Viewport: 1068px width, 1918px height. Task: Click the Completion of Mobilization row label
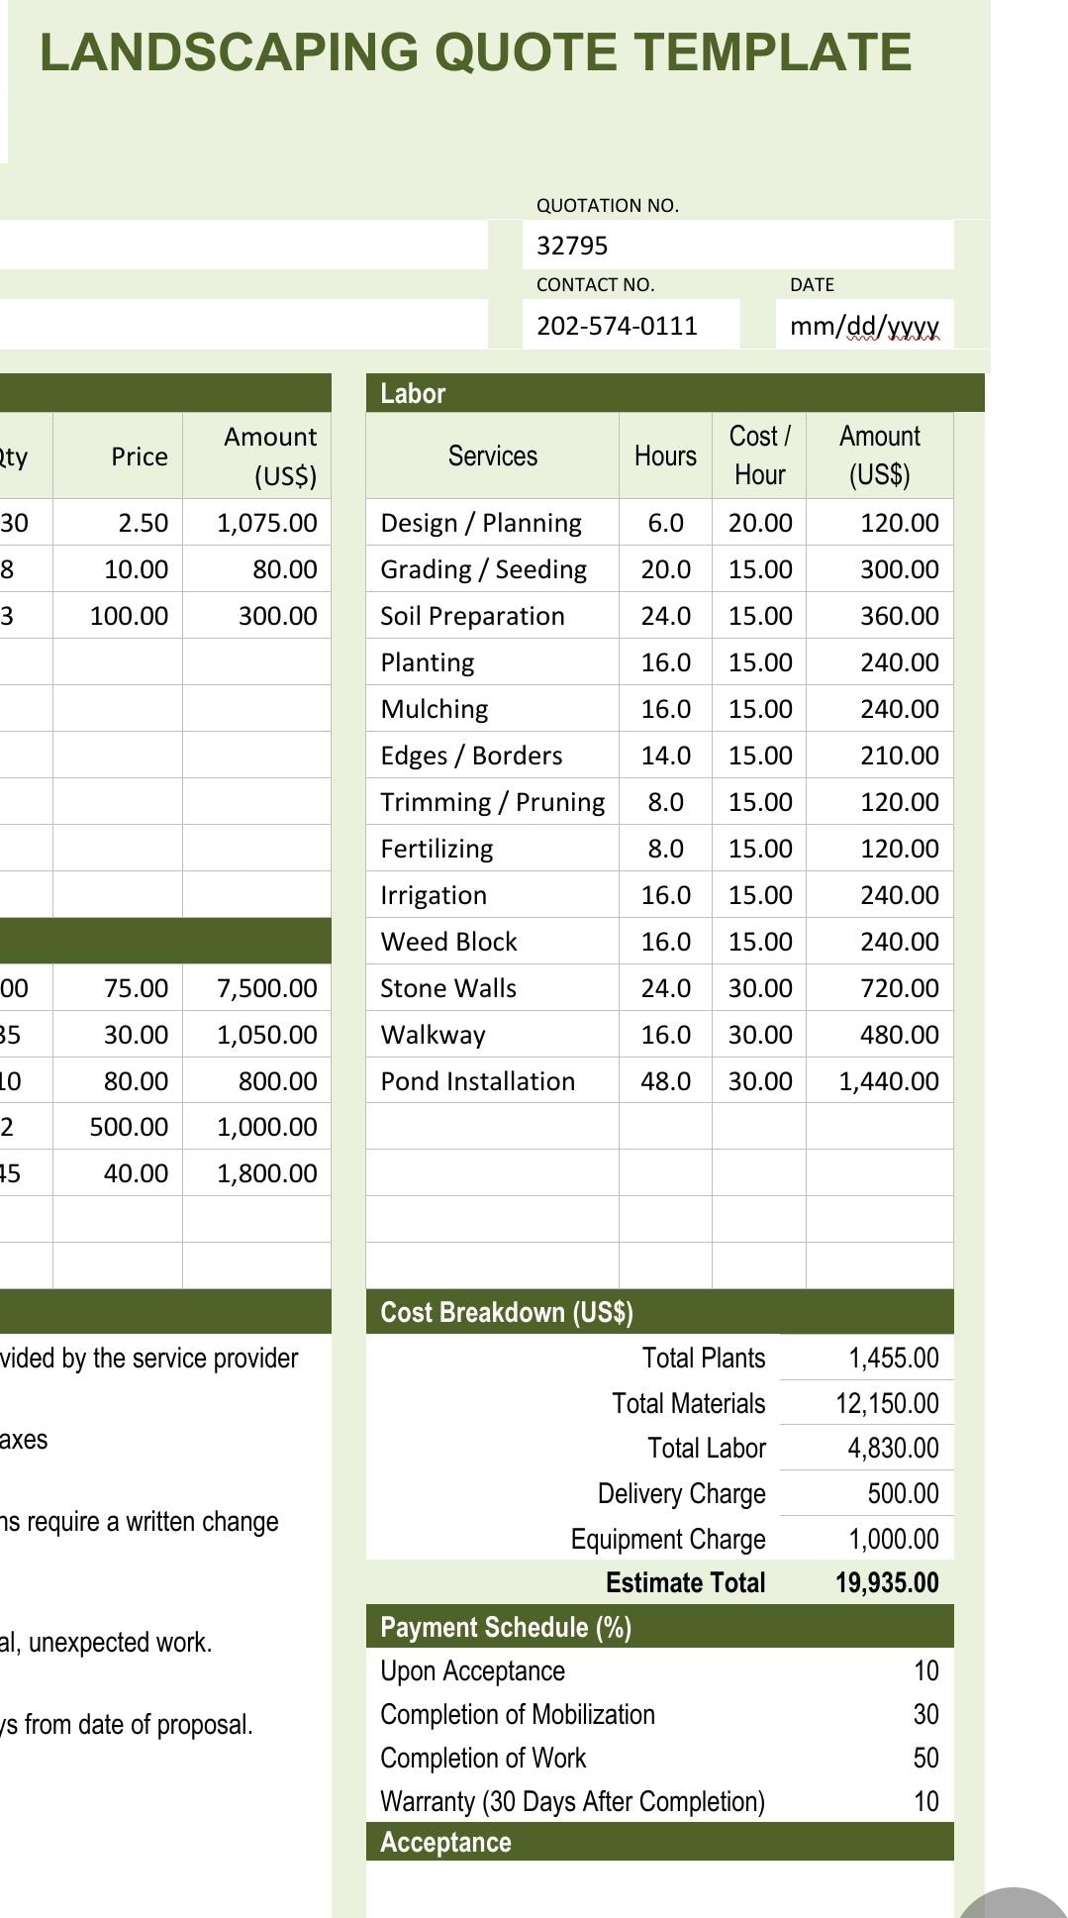[x=518, y=1714]
